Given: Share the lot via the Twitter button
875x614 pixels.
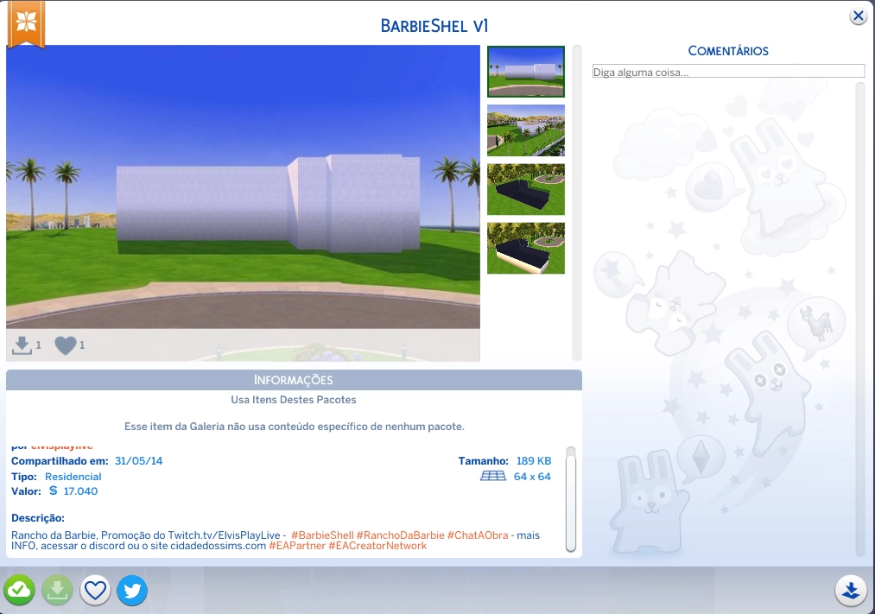Looking at the screenshot, I should [x=132, y=591].
